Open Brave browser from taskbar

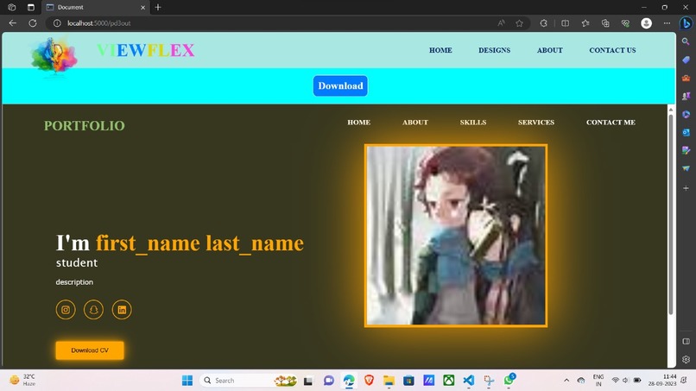click(x=369, y=381)
